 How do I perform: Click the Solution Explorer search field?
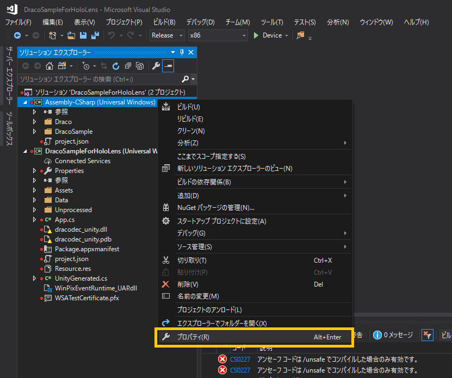tap(100, 79)
